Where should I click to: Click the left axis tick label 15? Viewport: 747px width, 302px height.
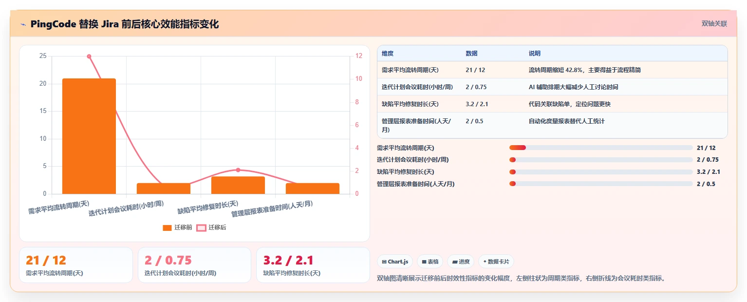coord(43,111)
